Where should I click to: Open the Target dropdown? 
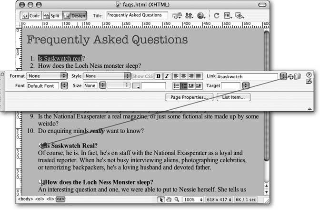click(246, 85)
